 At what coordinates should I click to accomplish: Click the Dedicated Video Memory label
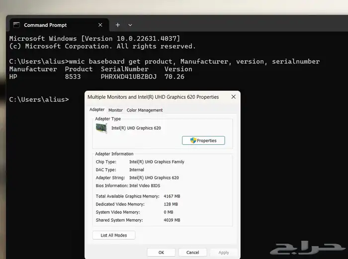[120, 204]
